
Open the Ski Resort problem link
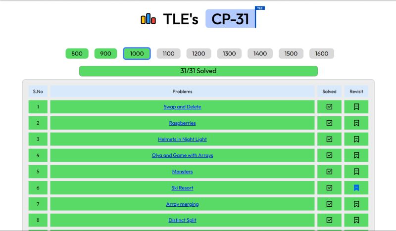click(182, 188)
